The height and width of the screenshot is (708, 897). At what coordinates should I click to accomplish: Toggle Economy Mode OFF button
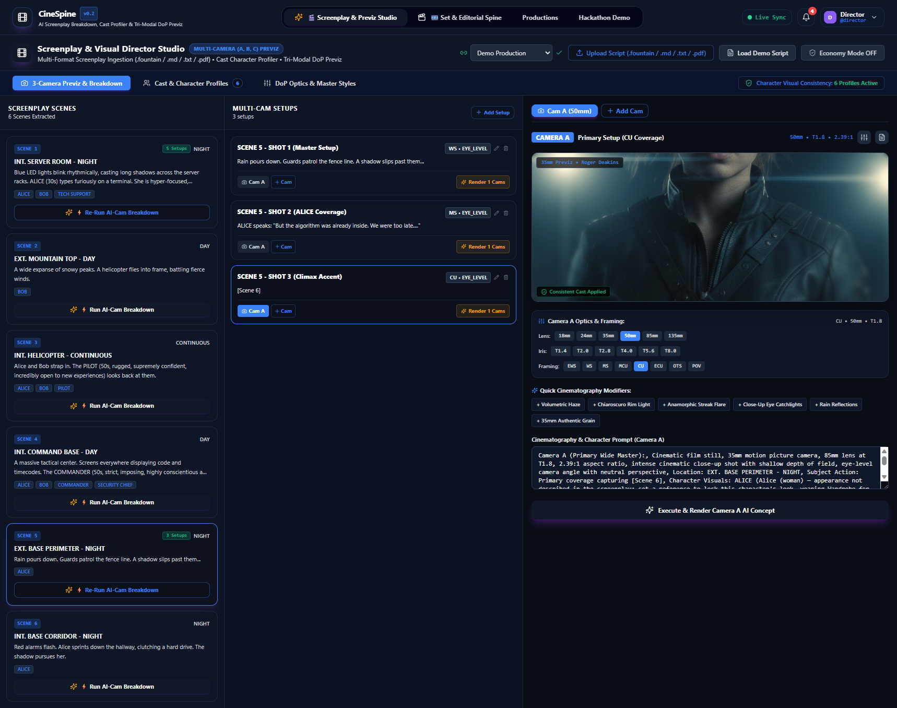843,53
